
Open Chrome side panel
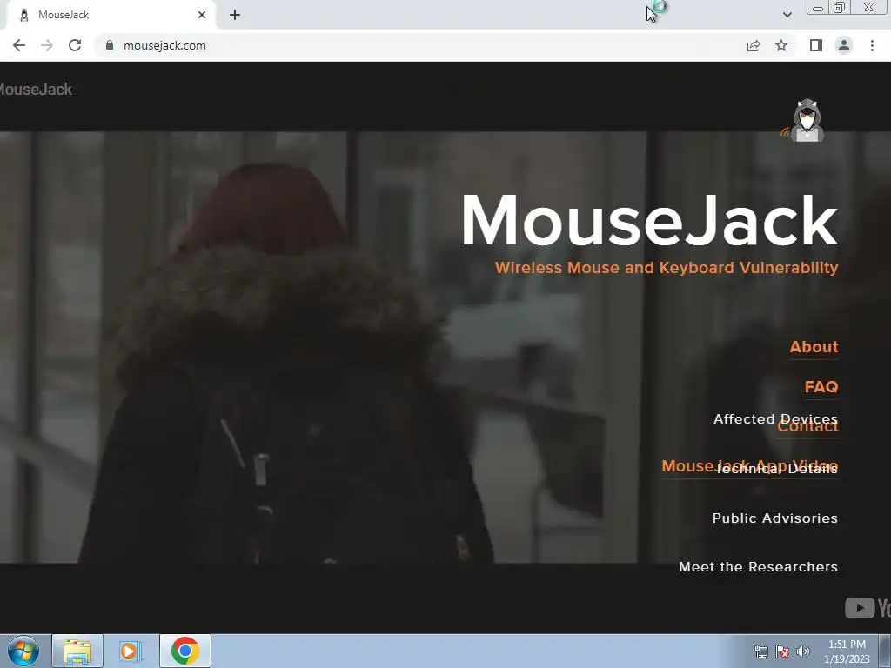(816, 45)
